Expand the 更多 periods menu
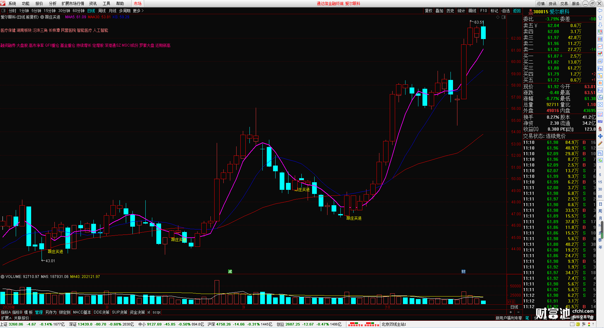 coord(138,11)
